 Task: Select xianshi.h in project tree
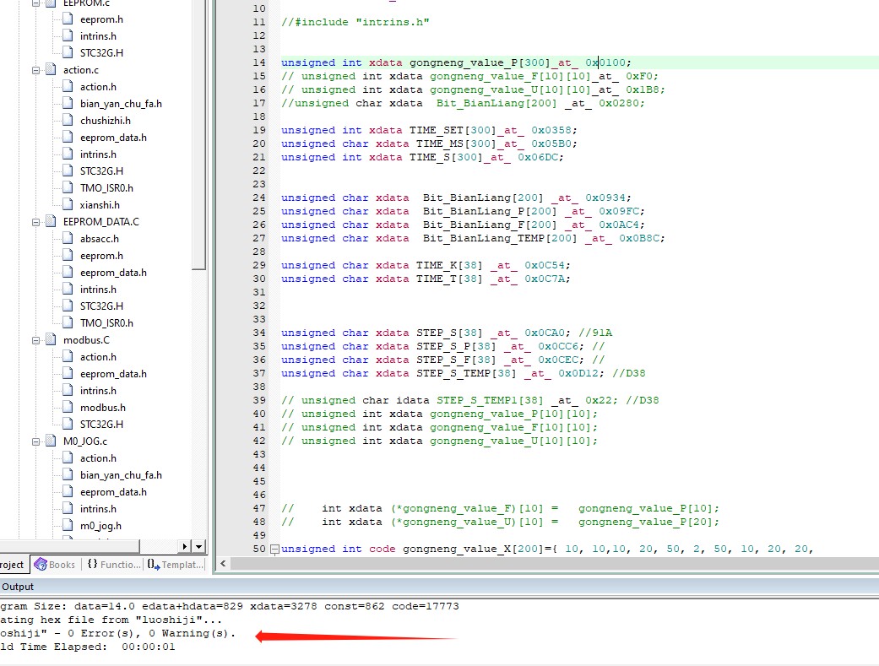point(100,205)
